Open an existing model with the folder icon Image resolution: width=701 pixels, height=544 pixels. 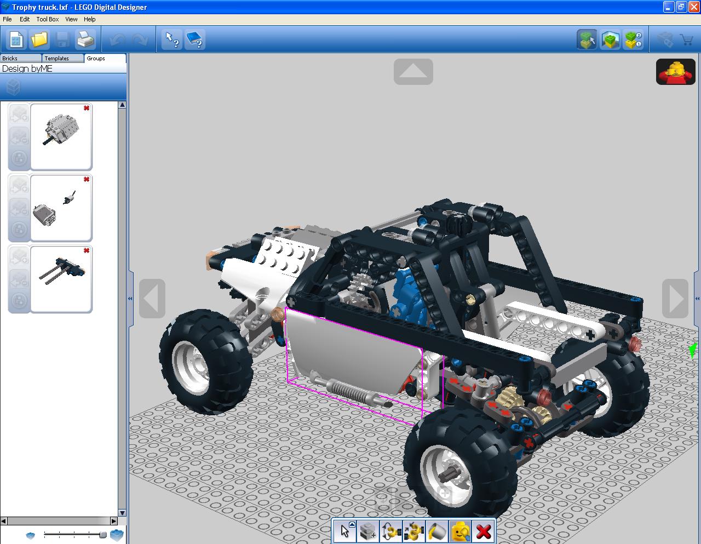click(39, 39)
